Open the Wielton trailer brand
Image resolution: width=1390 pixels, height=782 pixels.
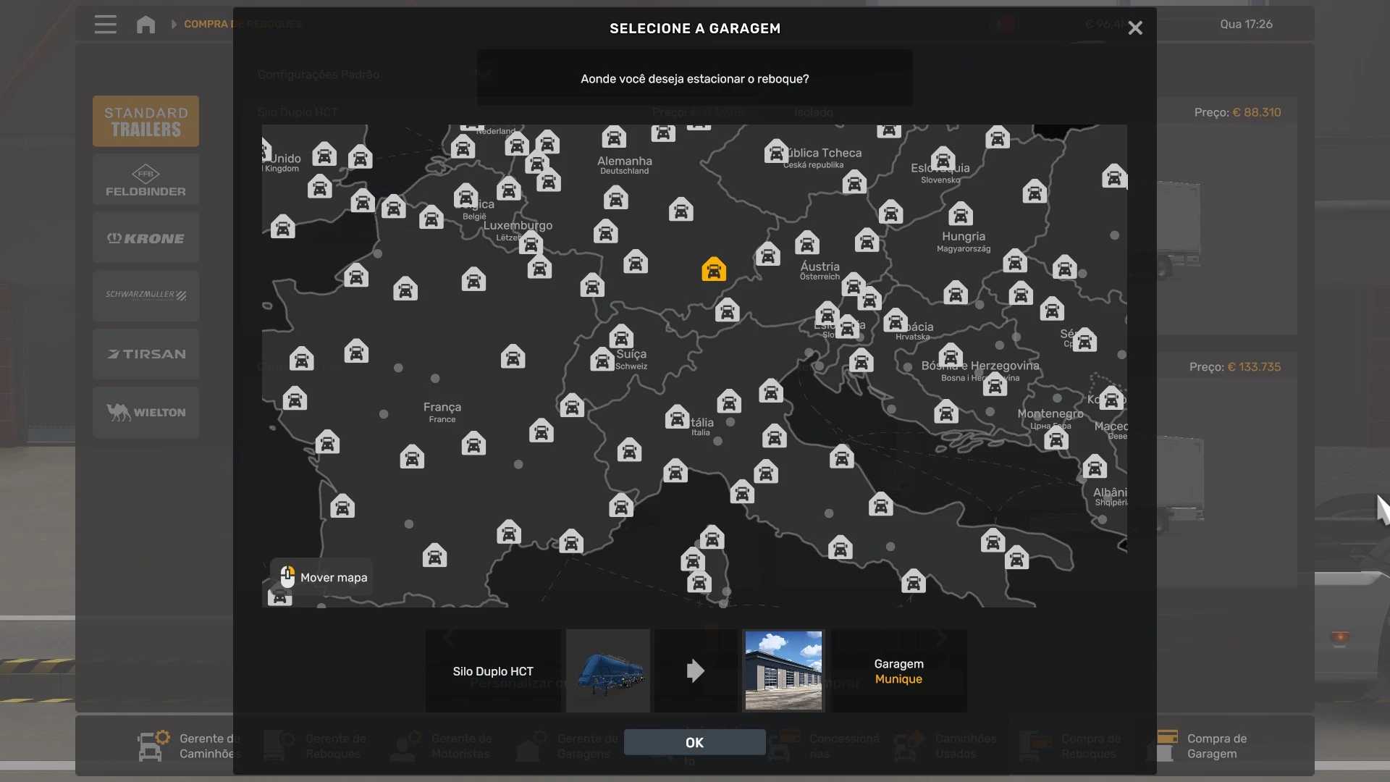click(146, 412)
